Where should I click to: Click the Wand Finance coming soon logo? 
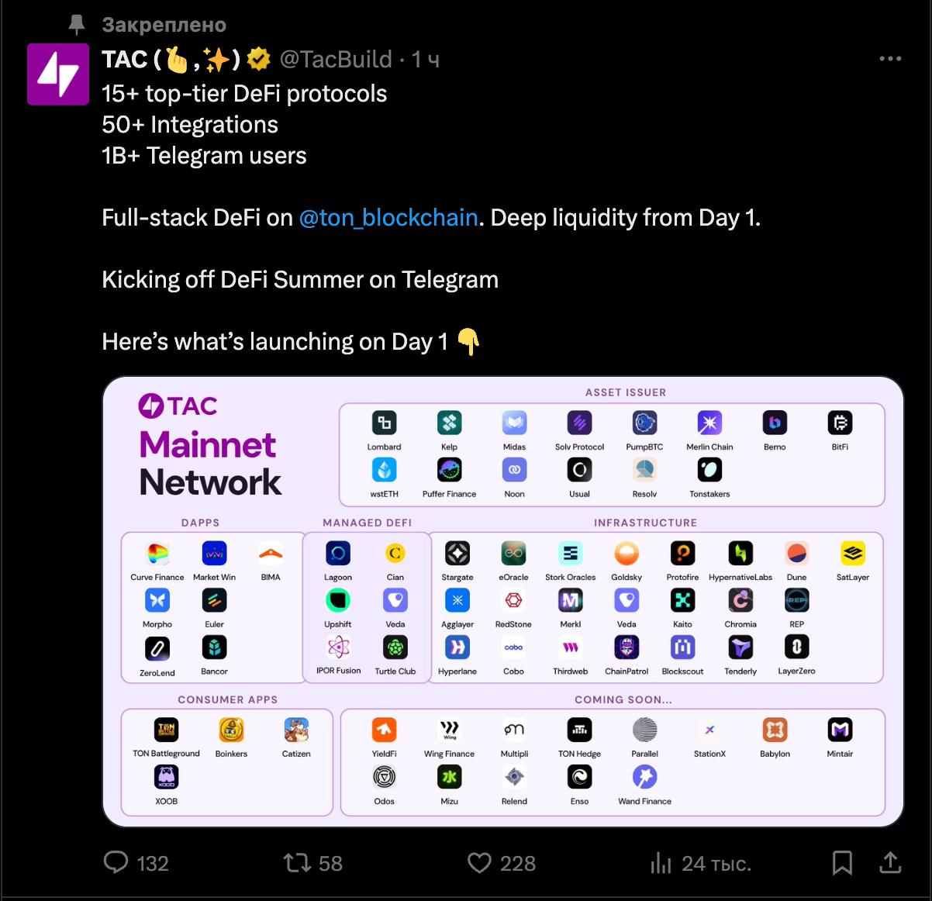644,777
